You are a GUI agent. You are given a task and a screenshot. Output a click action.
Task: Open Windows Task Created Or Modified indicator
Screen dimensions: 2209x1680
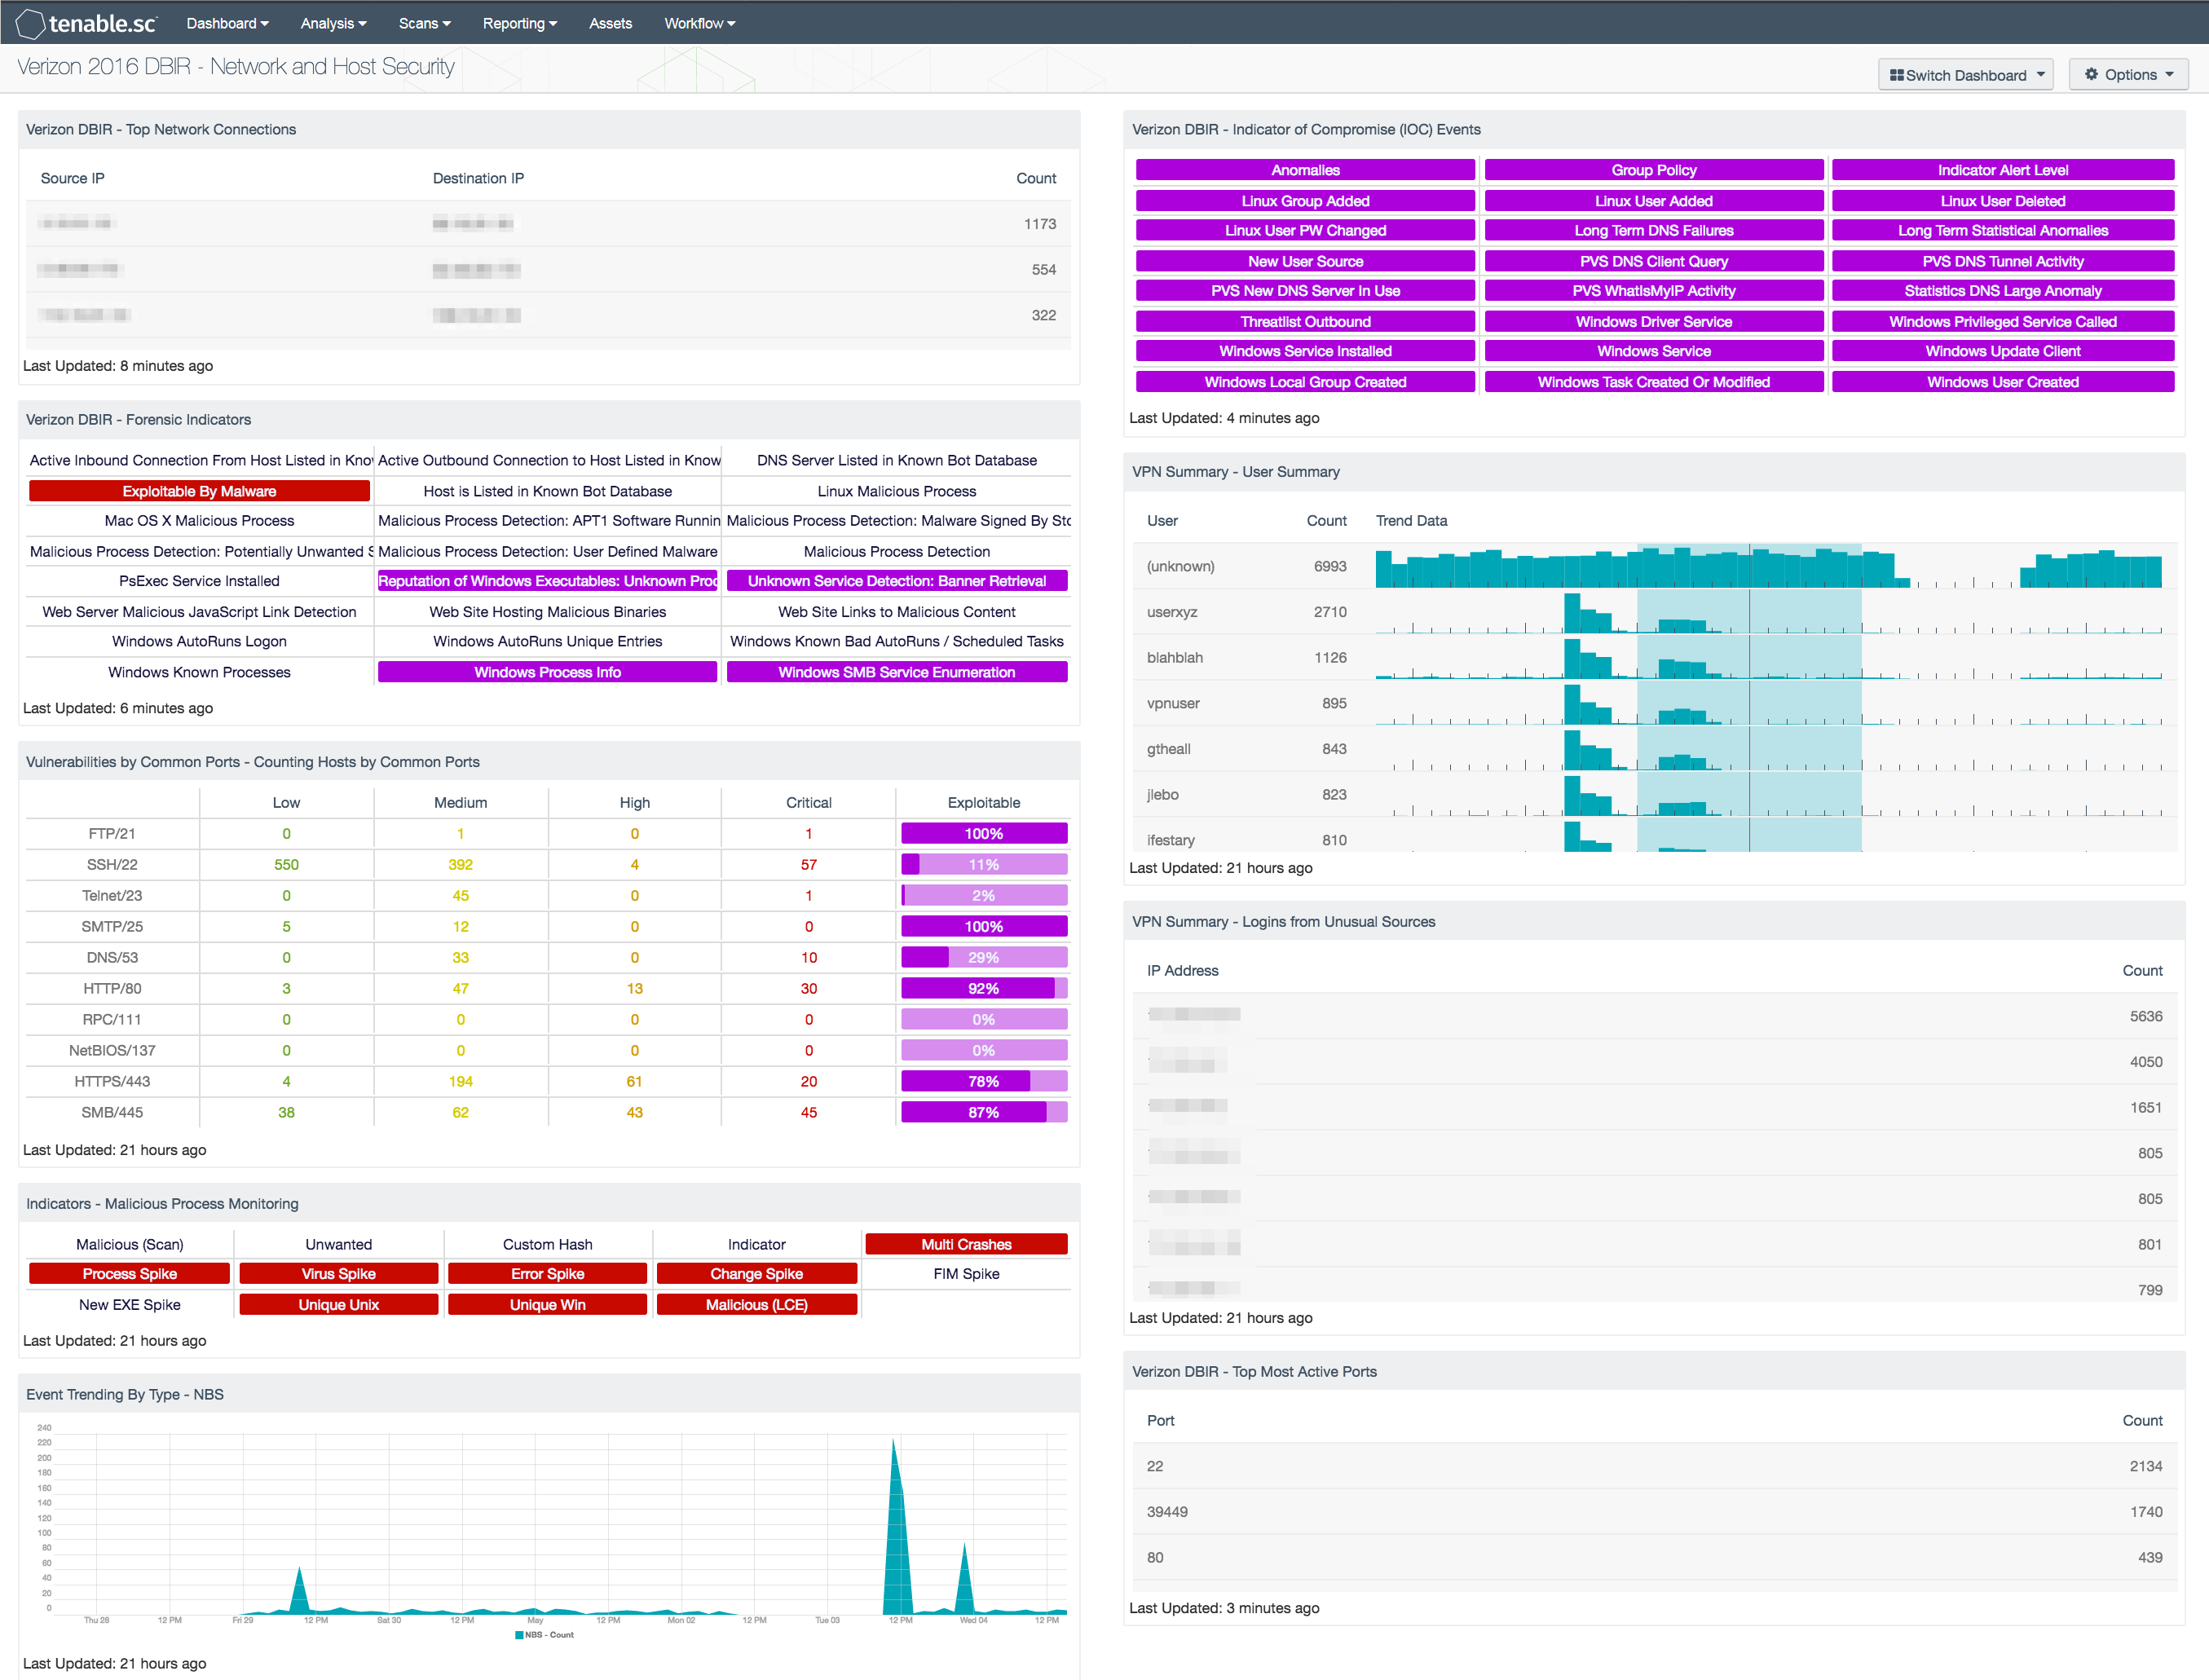click(1653, 382)
